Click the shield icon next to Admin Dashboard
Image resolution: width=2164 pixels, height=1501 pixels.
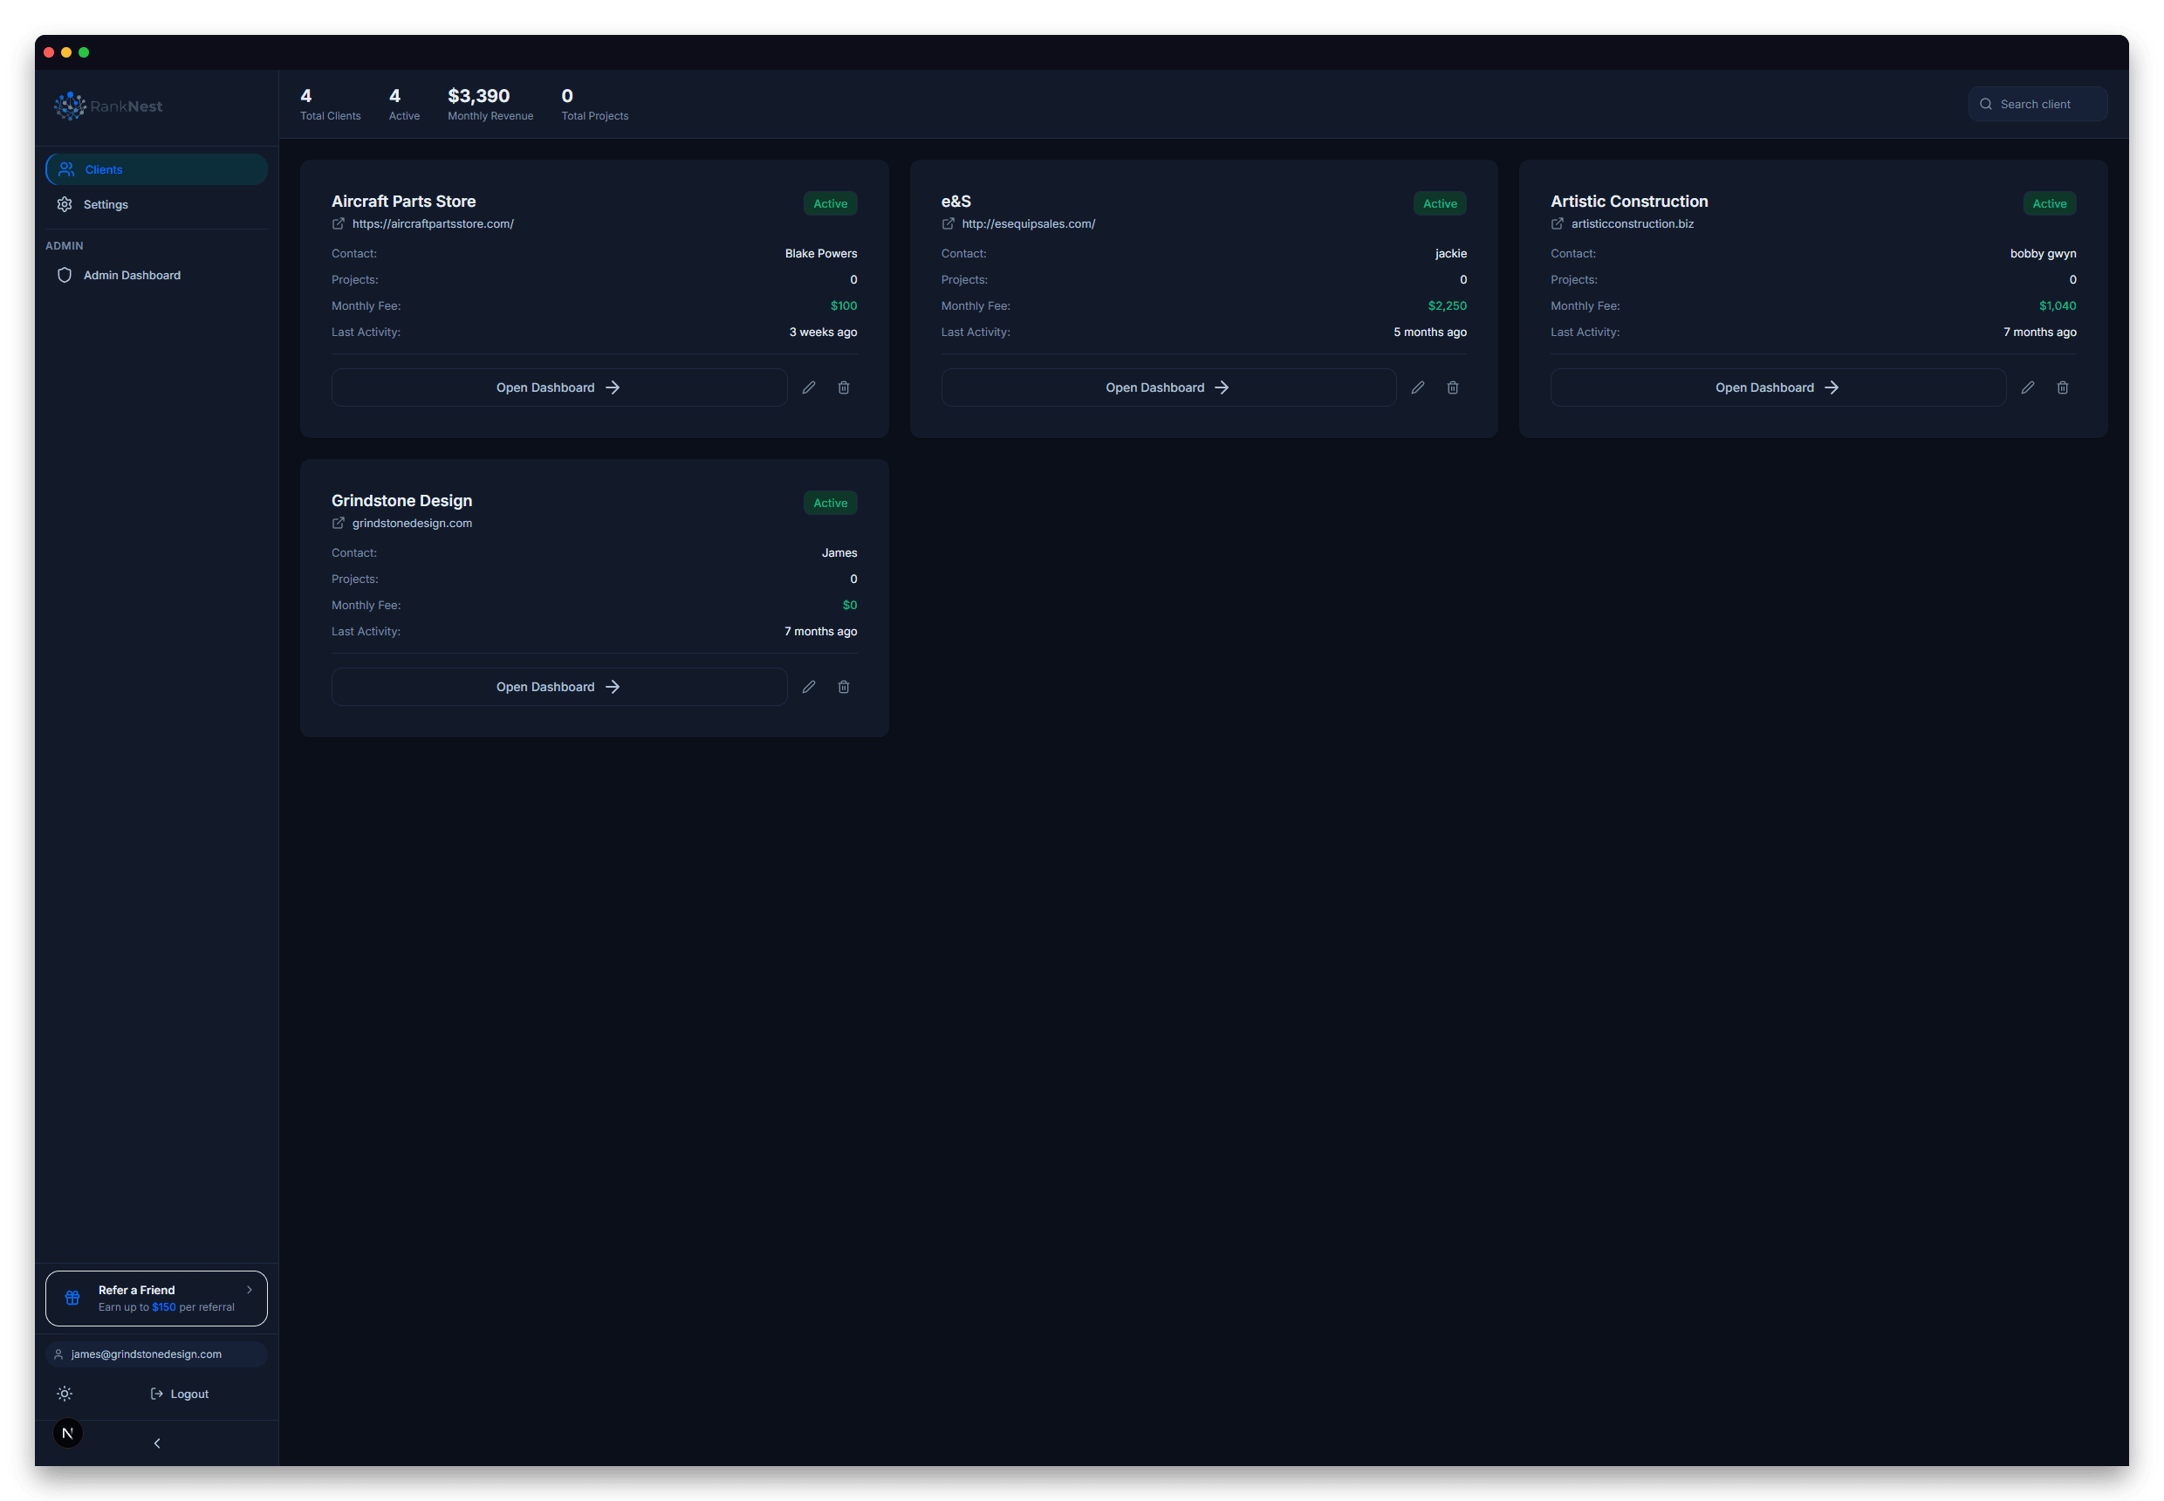64,275
